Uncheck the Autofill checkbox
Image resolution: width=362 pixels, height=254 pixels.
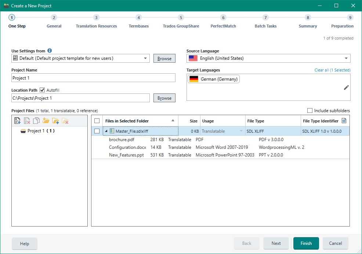(x=42, y=90)
